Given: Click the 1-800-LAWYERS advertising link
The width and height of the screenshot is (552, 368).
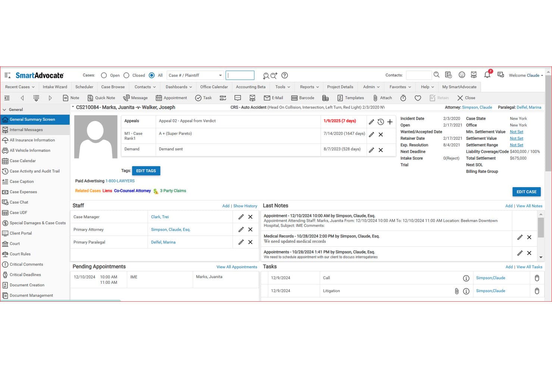Looking at the screenshot, I should (120, 181).
